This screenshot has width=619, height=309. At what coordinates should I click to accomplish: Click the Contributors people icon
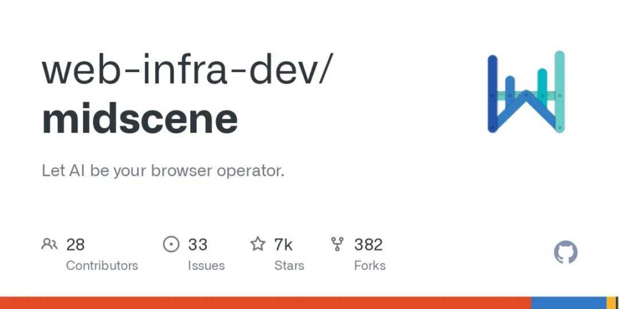click(x=49, y=244)
